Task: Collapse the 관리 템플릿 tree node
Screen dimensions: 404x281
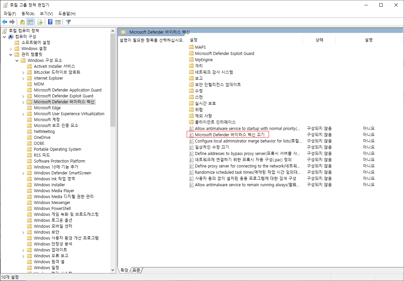Action: 11,54
